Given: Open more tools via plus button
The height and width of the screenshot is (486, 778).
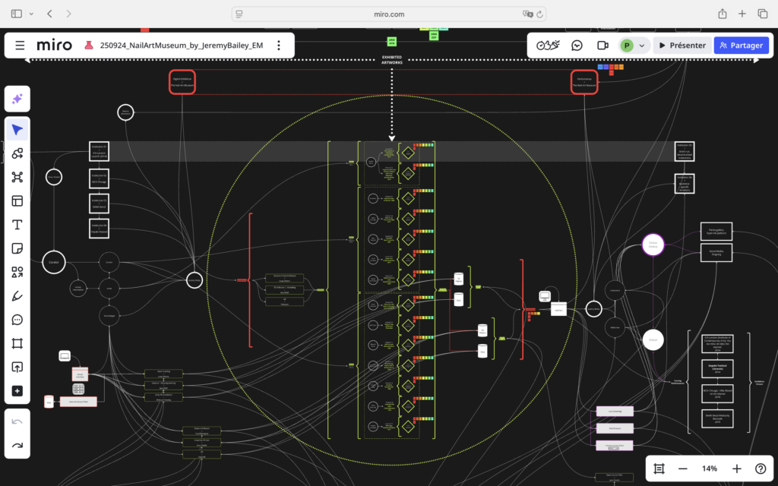Looking at the screenshot, I should pyautogui.click(x=17, y=391).
